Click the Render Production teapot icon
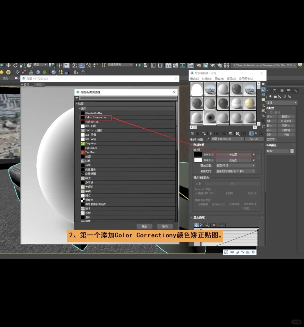 213,66
